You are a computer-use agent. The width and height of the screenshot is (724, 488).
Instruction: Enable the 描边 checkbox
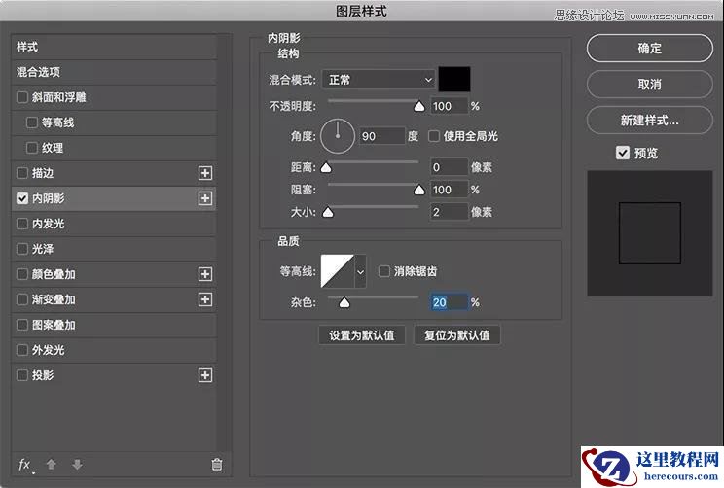pyautogui.click(x=22, y=173)
